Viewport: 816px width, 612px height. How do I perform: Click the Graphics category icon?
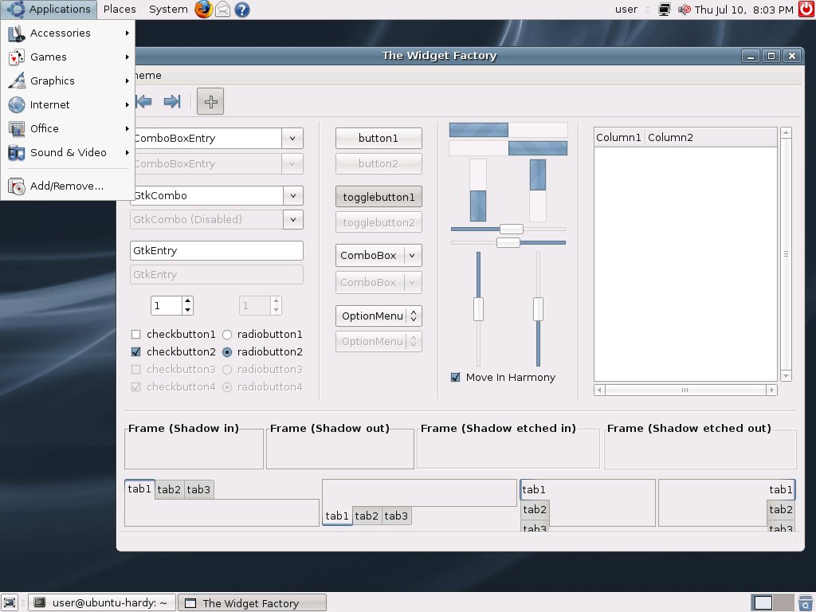pyautogui.click(x=16, y=81)
